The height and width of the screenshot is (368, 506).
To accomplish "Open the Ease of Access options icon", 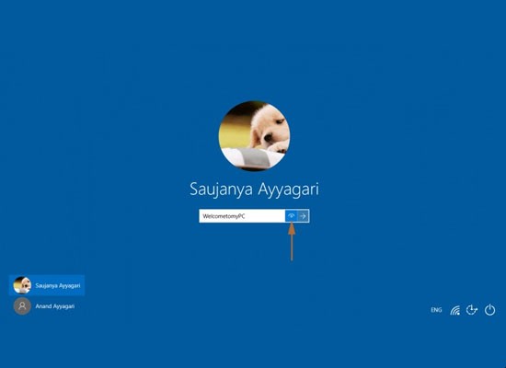I will 472,310.
